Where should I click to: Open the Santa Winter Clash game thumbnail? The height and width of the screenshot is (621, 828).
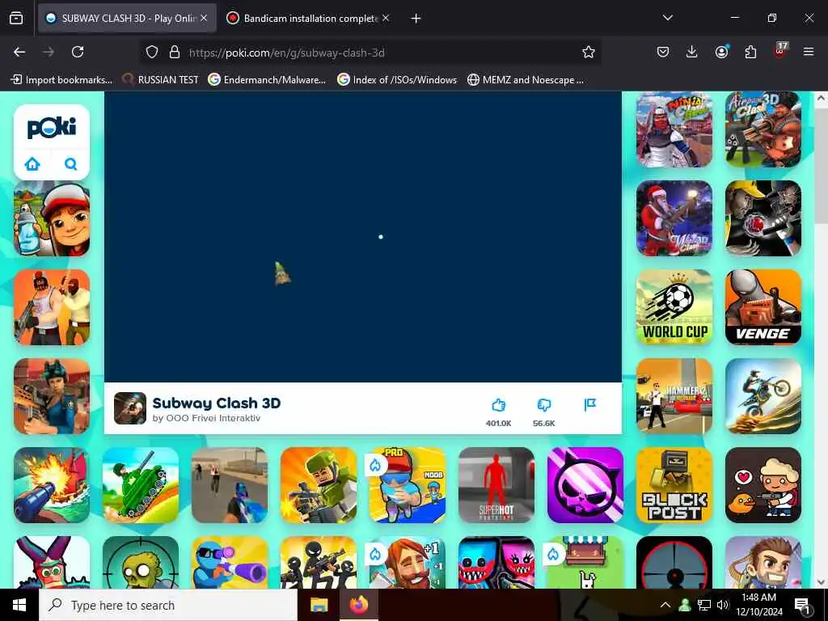pos(674,218)
